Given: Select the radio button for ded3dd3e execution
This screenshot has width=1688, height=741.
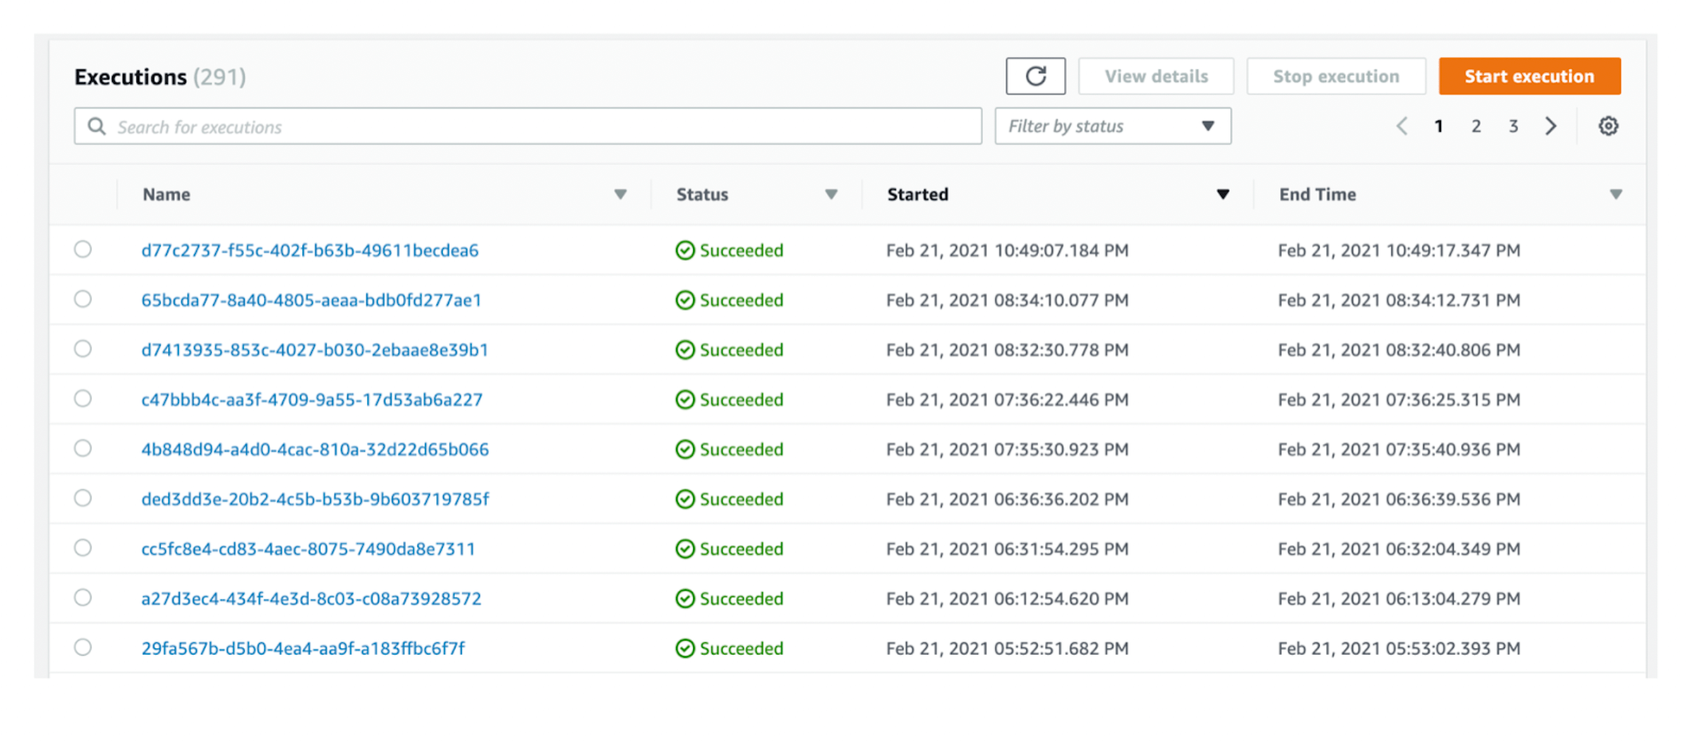Looking at the screenshot, I should [83, 498].
